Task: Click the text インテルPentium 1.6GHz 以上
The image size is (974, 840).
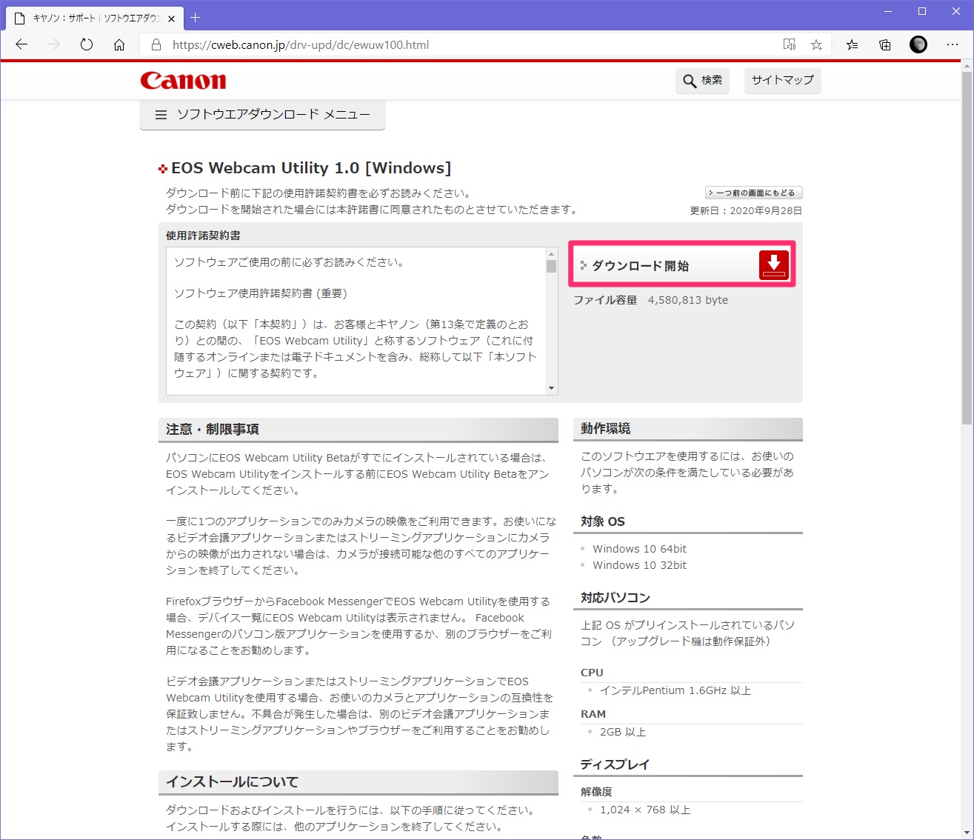Action: point(676,690)
